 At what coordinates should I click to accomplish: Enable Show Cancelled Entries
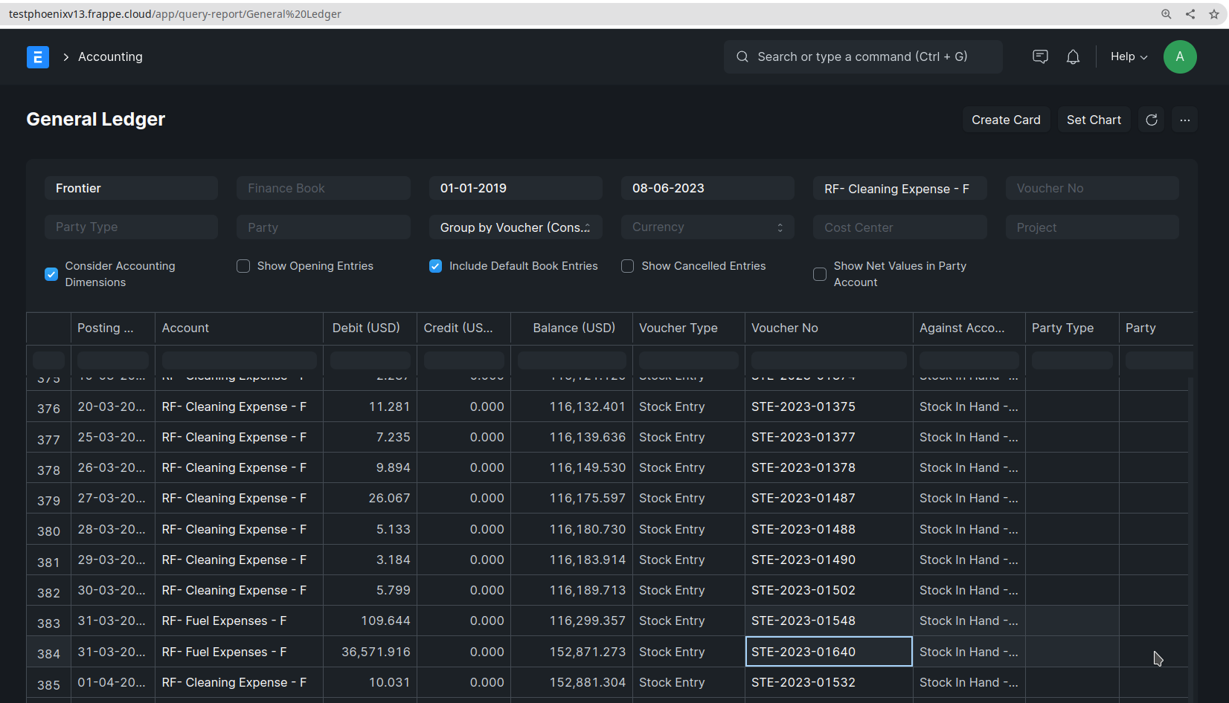[627, 265]
